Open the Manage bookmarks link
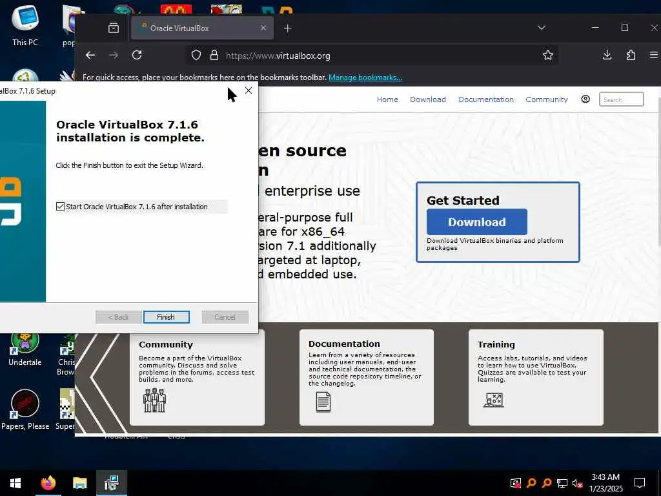The width and height of the screenshot is (661, 496). pos(365,77)
